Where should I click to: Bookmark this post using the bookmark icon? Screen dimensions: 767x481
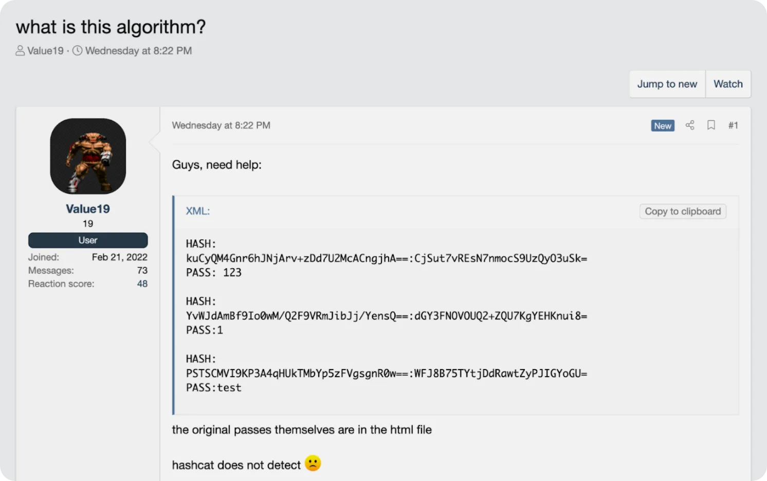(x=711, y=125)
